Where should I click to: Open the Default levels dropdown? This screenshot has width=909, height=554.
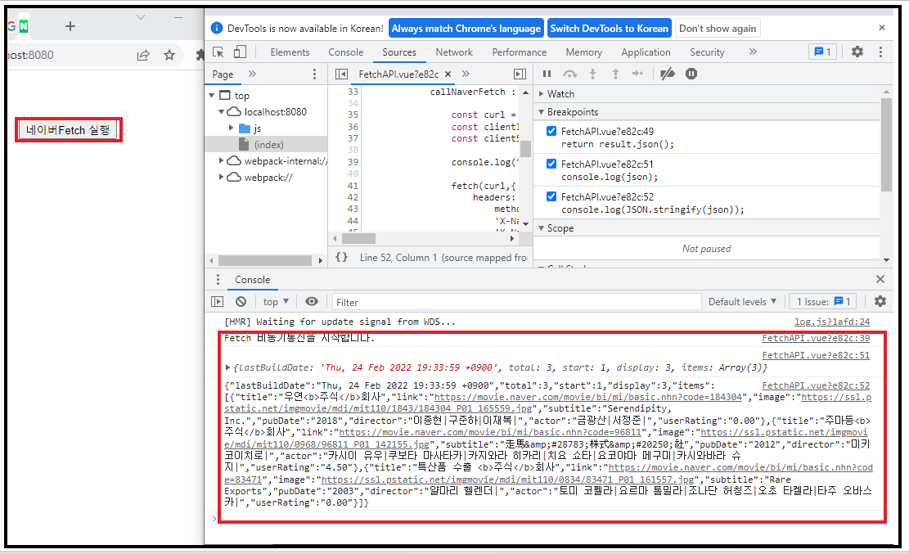point(742,302)
